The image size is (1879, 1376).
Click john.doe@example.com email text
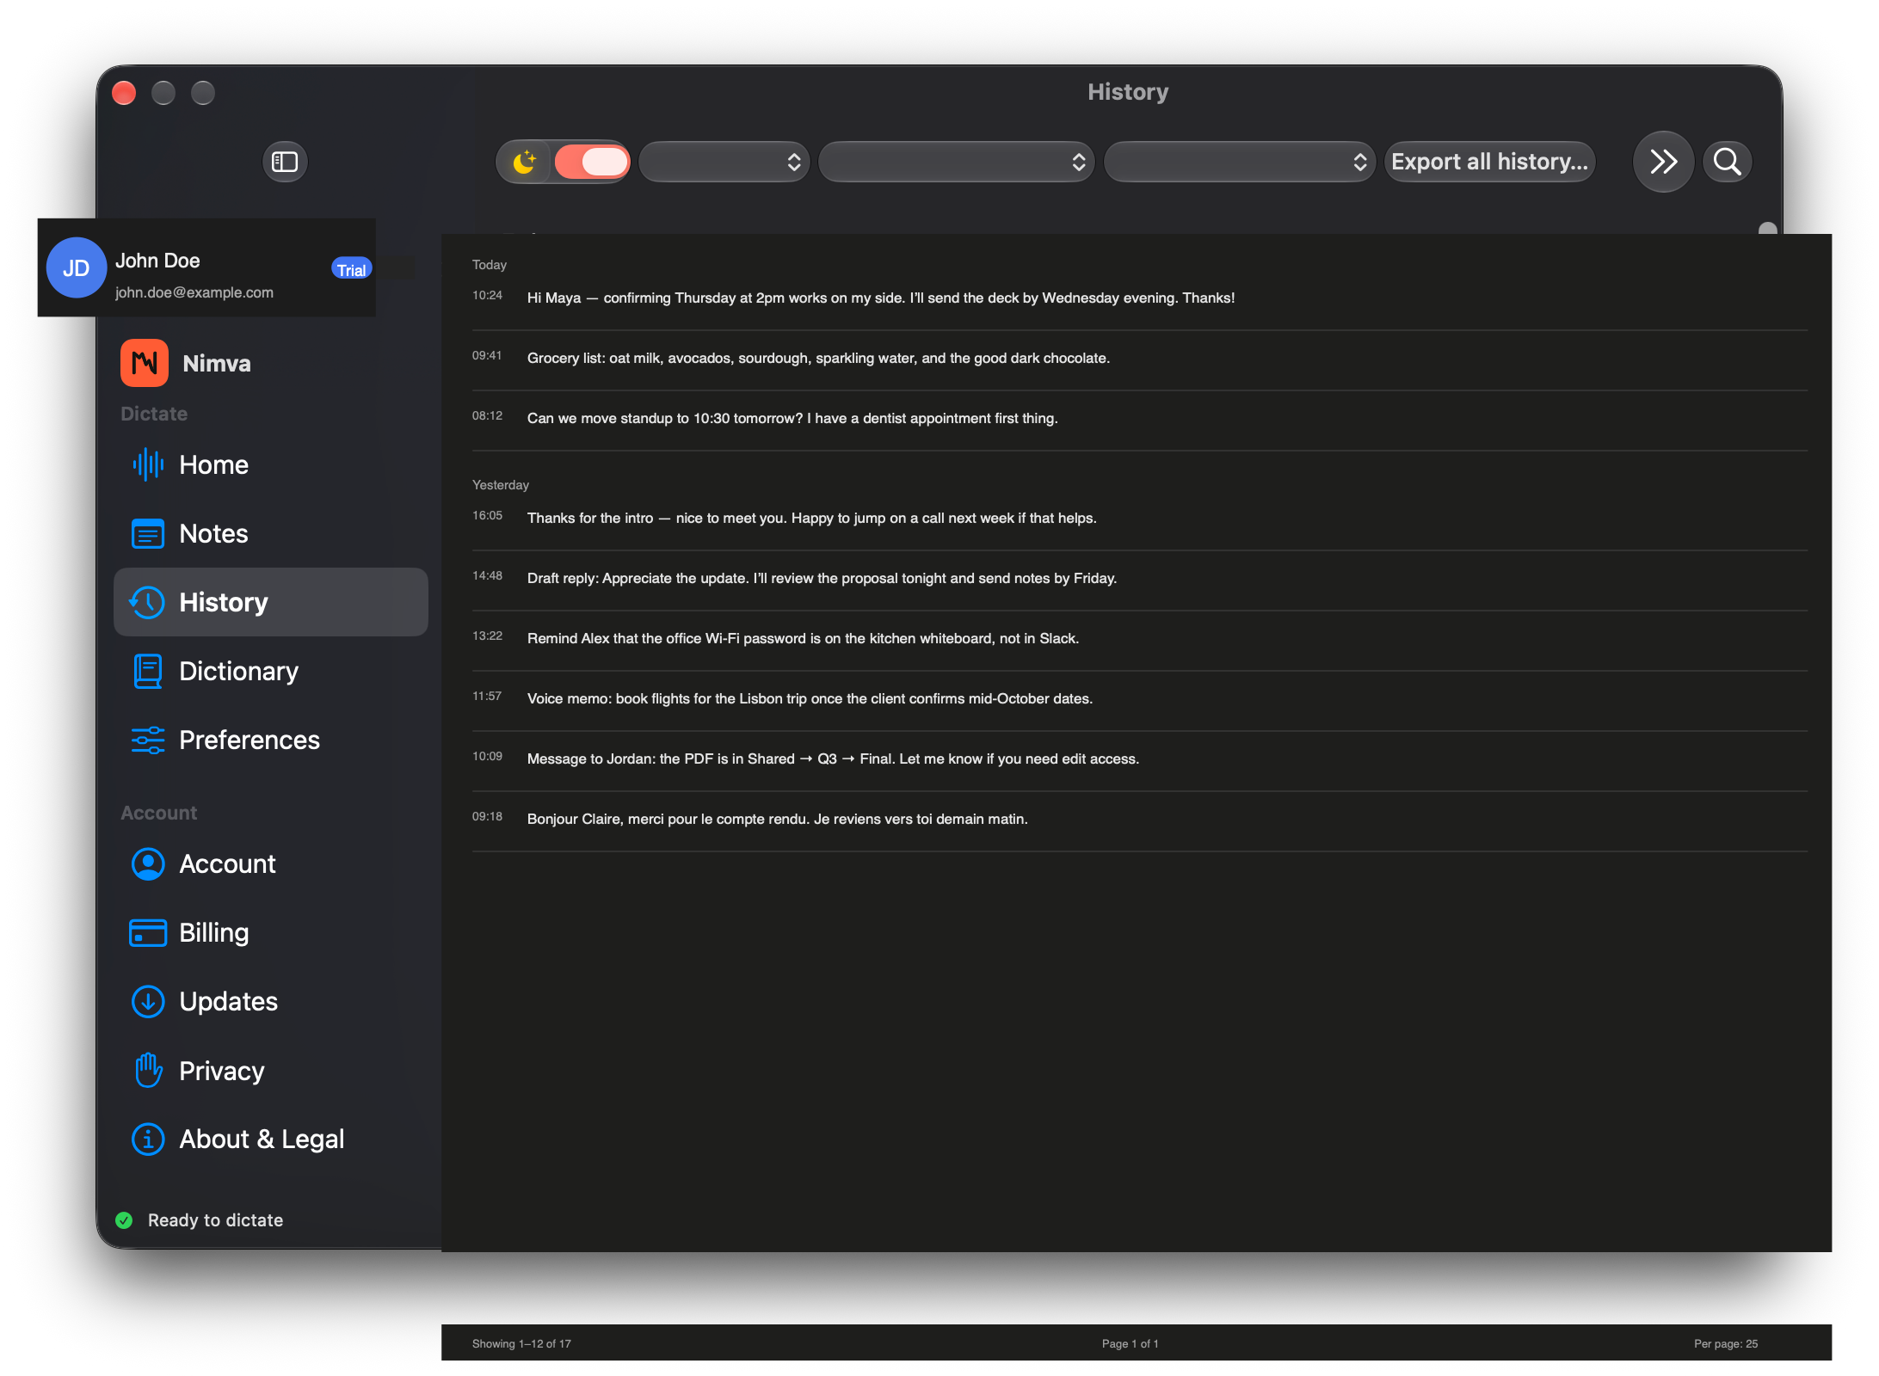click(194, 292)
